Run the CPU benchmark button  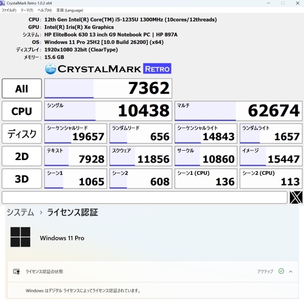tap(22, 111)
